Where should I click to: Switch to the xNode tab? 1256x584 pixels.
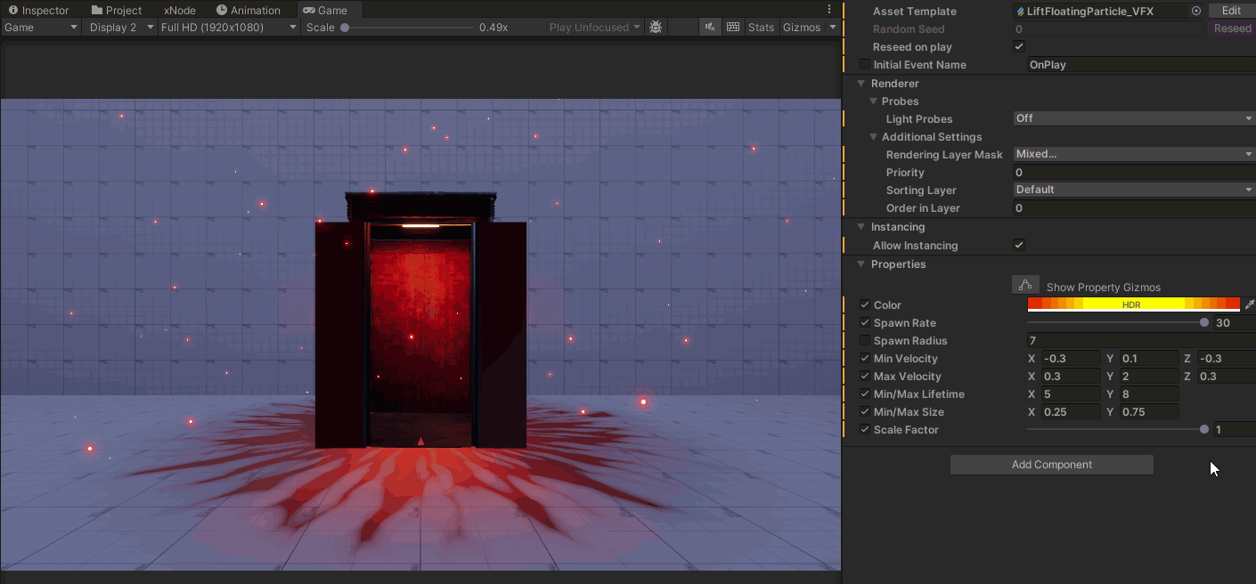[x=179, y=10]
